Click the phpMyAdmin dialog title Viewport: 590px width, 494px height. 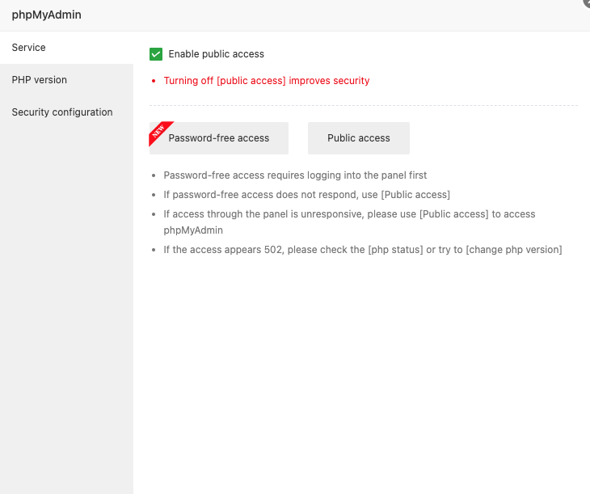[x=46, y=15]
